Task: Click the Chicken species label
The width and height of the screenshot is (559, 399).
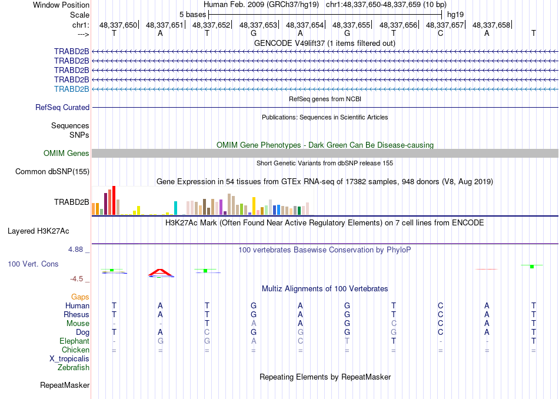Action: point(75,350)
